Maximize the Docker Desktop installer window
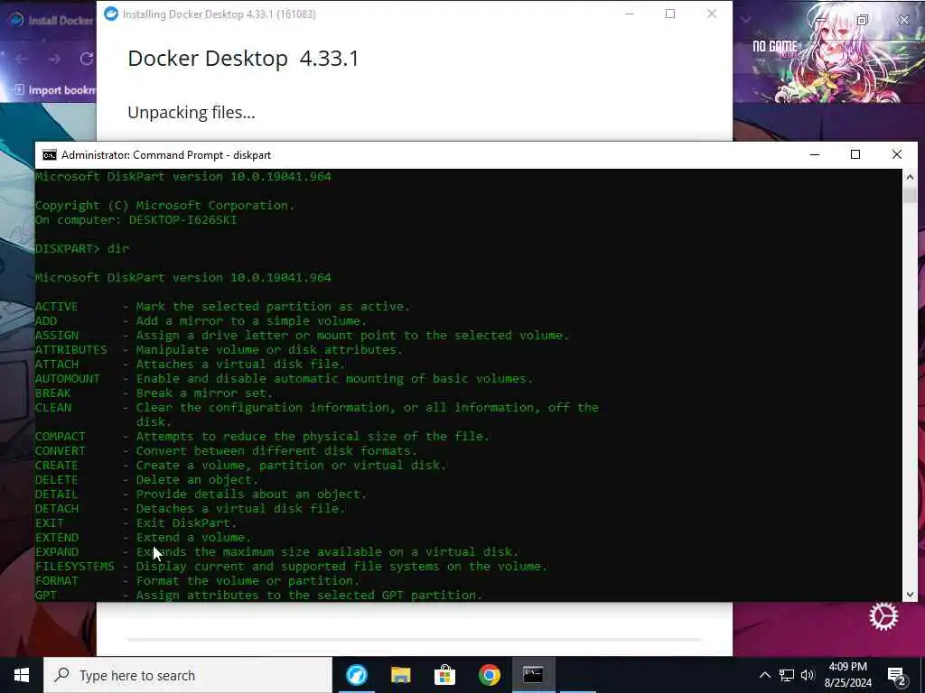This screenshot has width=925, height=693. pos(670,14)
